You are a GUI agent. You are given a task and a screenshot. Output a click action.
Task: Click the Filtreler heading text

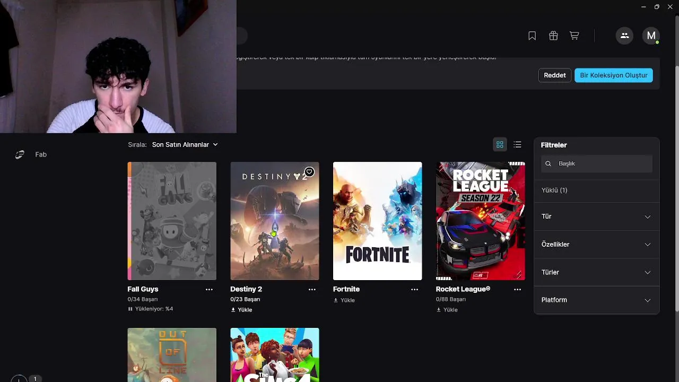(x=554, y=145)
